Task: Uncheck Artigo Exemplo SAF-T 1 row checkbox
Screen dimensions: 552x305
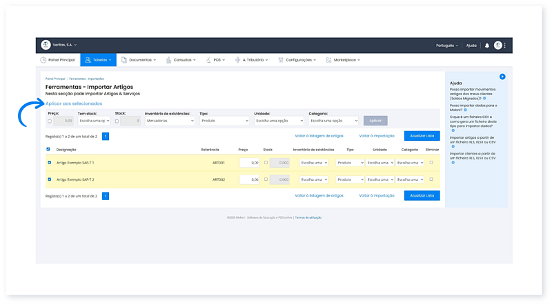Action: pyautogui.click(x=49, y=162)
